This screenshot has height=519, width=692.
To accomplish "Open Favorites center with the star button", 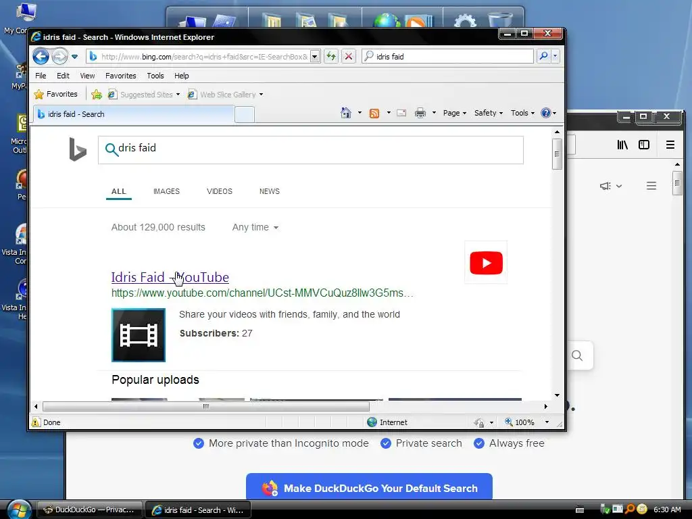I will [55, 94].
